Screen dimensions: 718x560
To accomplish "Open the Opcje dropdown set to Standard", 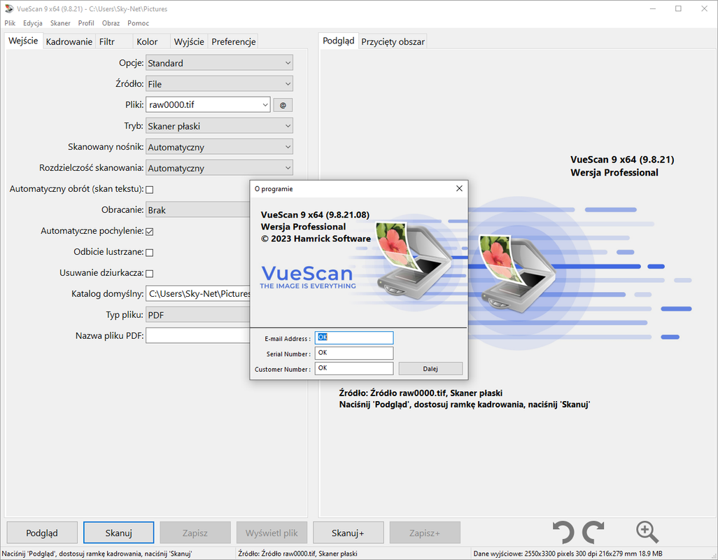I will pyautogui.click(x=219, y=63).
